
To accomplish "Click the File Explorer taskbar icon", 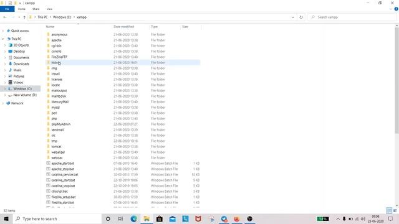I will point(147,218).
